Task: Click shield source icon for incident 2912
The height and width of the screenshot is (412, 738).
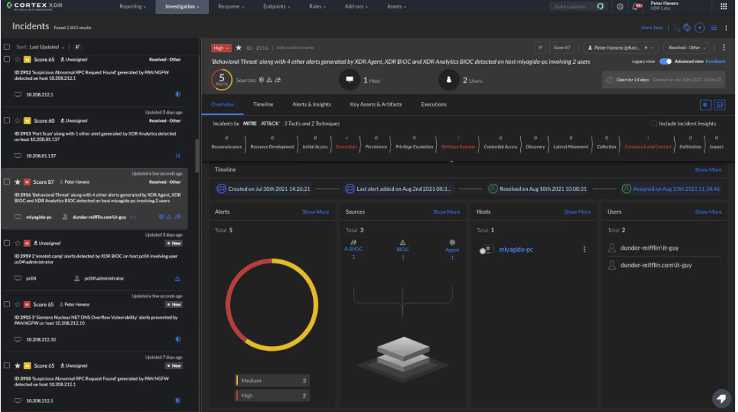Action: click(x=178, y=94)
